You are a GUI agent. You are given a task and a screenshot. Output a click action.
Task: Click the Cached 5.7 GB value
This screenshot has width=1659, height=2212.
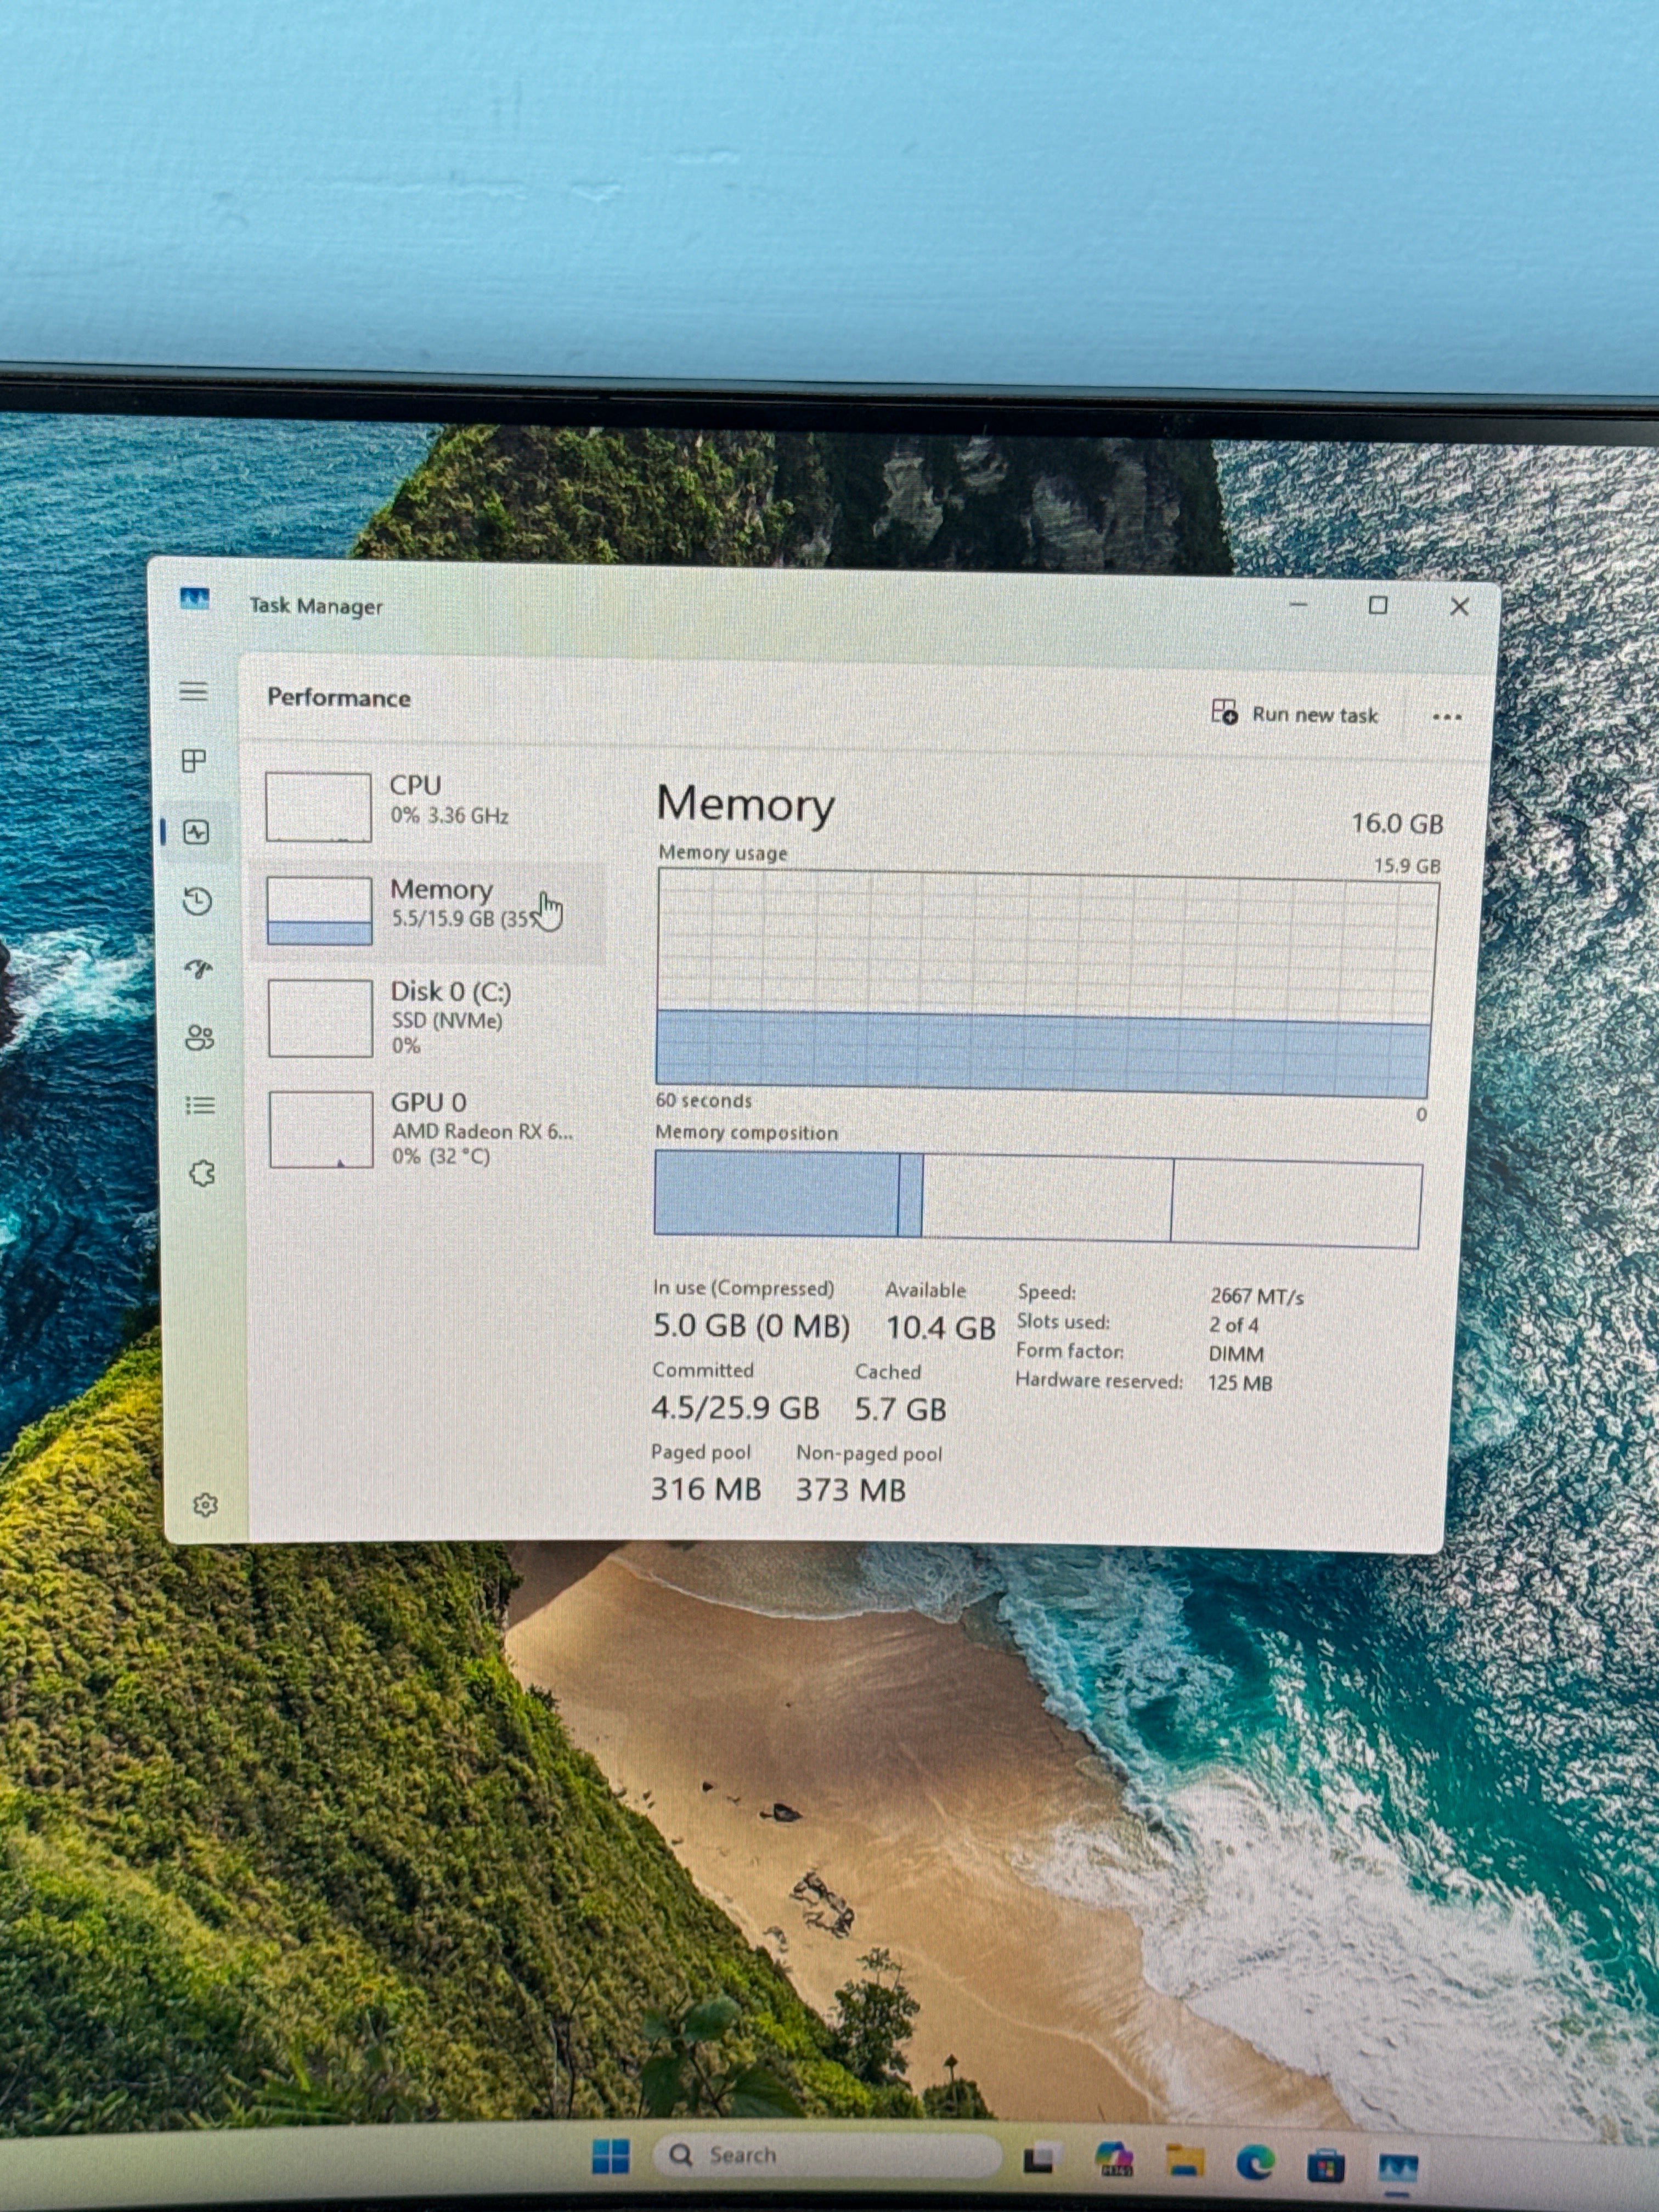click(900, 1409)
